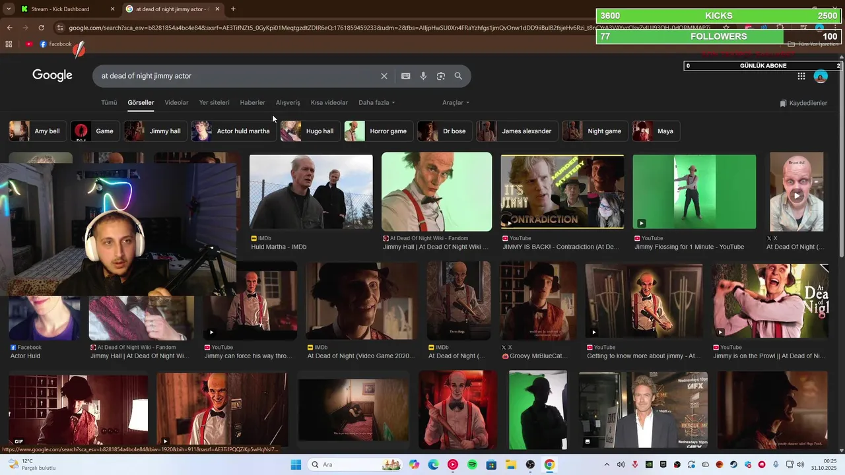The width and height of the screenshot is (845, 475).
Task: Open the Google account avatar
Action: (x=821, y=76)
